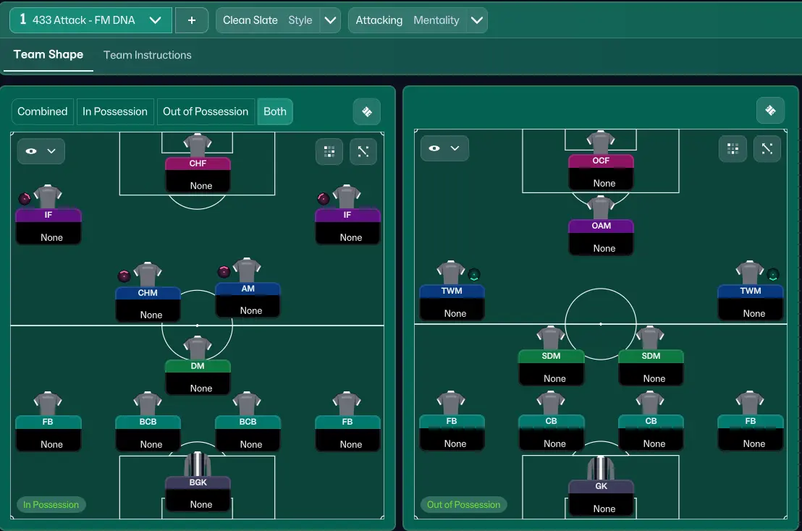
Task: Click the green badge beside right TWM
Action: (x=773, y=275)
